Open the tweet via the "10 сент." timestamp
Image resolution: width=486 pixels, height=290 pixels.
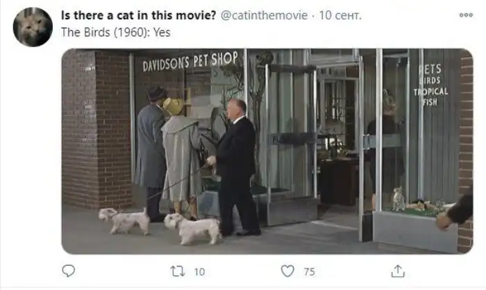point(340,15)
